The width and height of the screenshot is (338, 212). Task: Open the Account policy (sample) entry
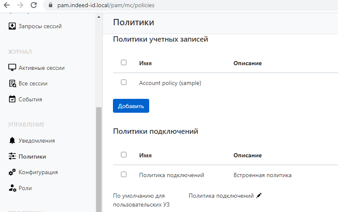click(x=170, y=83)
